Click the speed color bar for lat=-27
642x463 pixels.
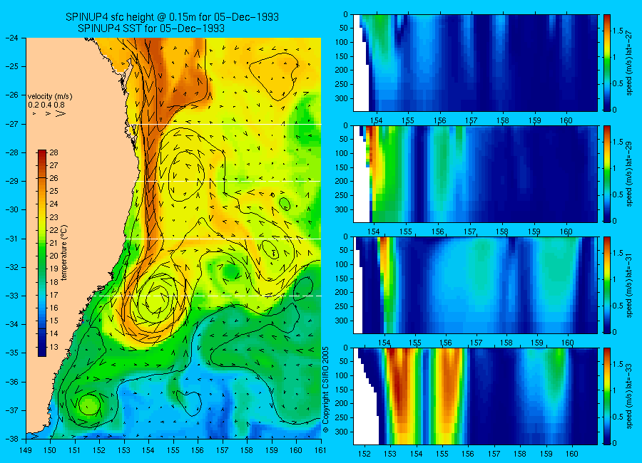(606, 63)
